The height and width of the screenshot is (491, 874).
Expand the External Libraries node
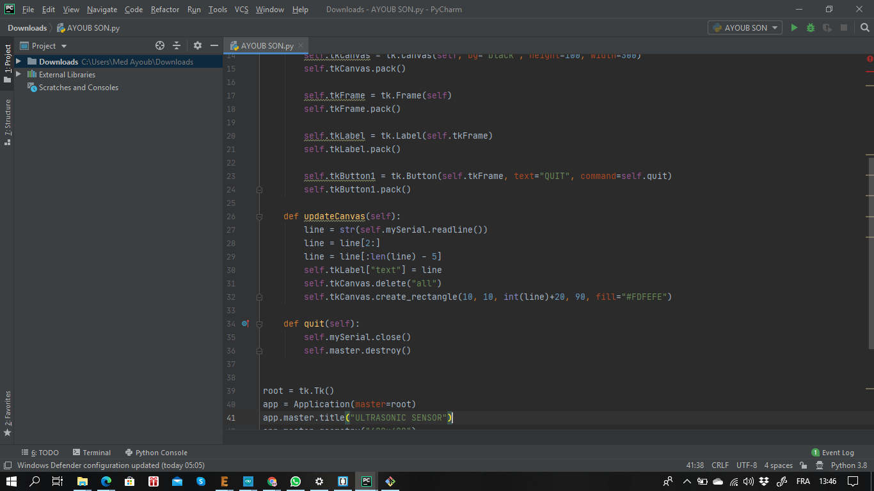(x=19, y=74)
